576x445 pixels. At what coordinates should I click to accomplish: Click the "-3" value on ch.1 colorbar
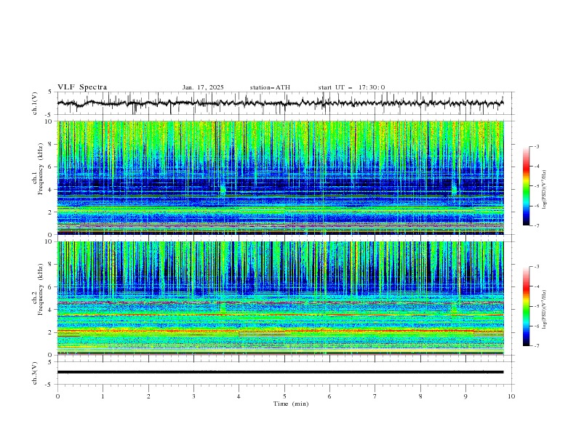pyautogui.click(x=537, y=147)
